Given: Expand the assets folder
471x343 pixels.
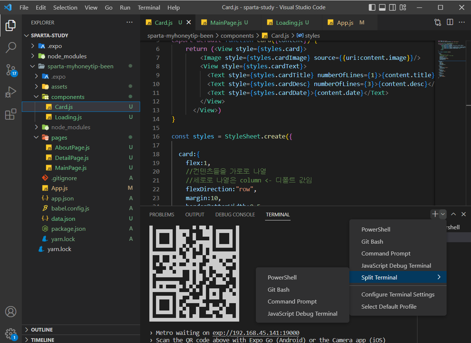Looking at the screenshot, I should [81, 87].
